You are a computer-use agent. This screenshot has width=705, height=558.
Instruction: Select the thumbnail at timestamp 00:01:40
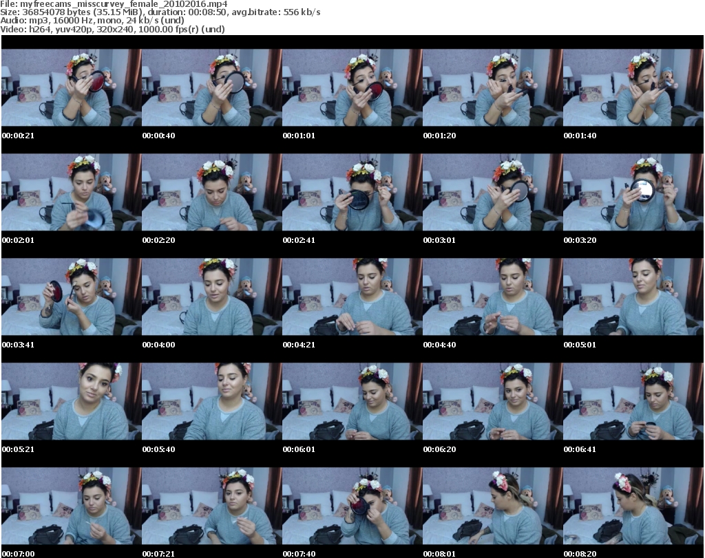coord(633,87)
